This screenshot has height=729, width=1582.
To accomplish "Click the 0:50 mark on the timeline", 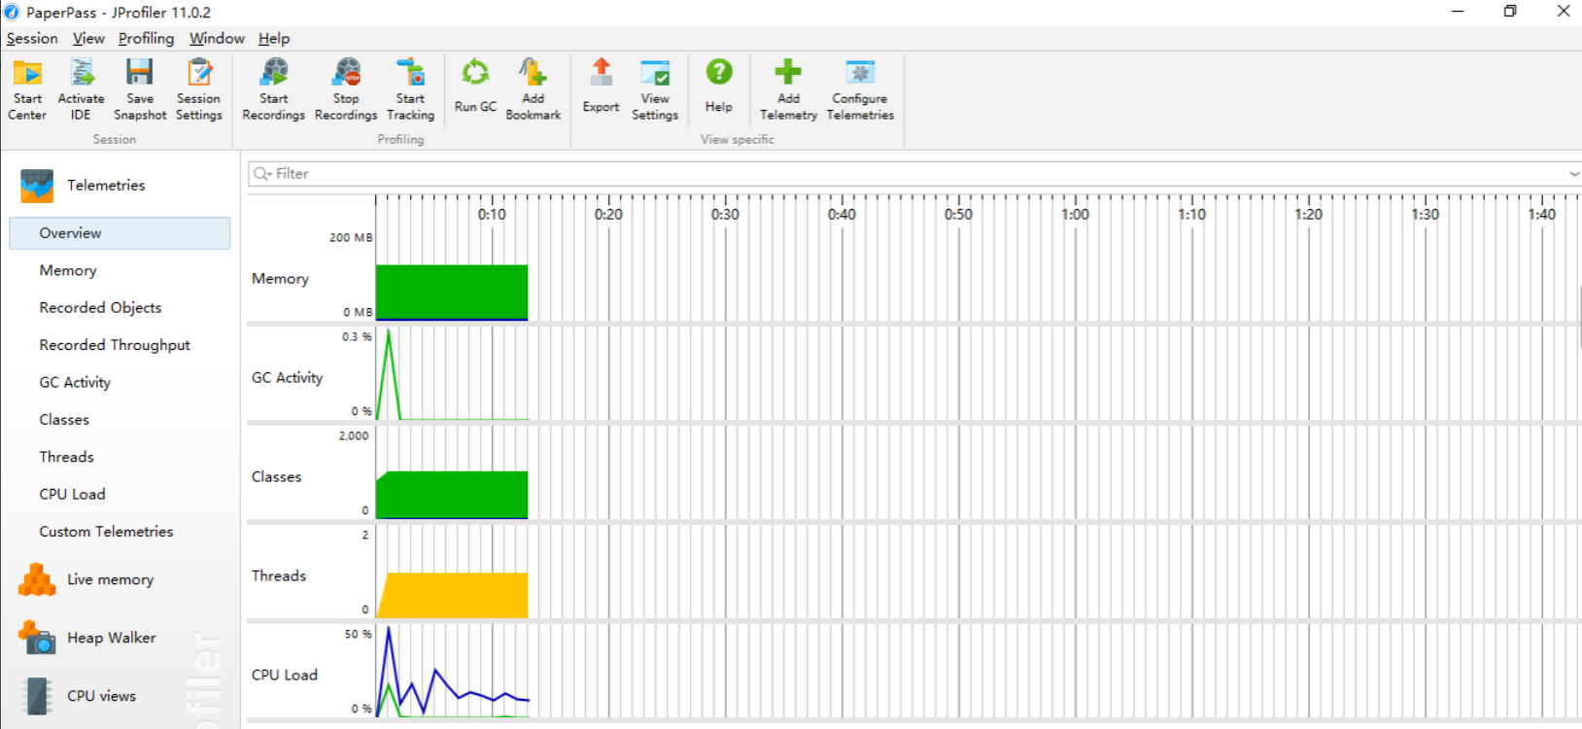I will click(958, 215).
